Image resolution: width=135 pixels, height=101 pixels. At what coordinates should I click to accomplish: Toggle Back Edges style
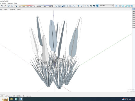[82, 6]
